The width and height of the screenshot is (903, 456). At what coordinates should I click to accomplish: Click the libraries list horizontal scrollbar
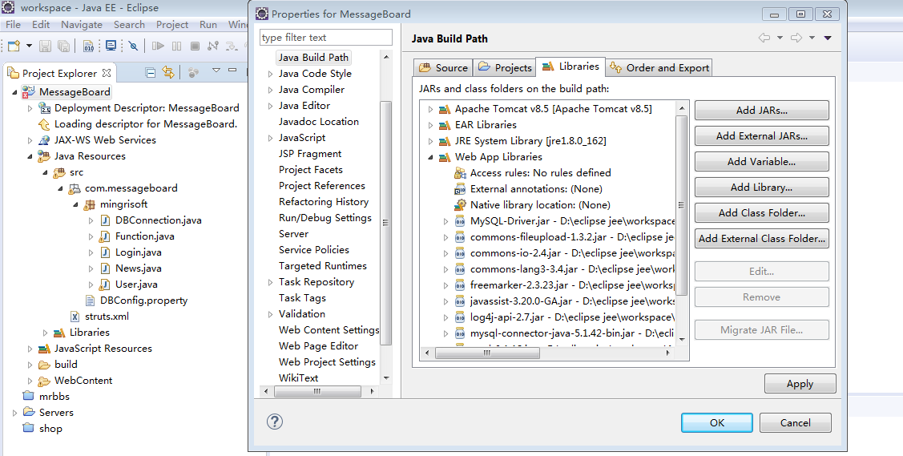(487, 353)
